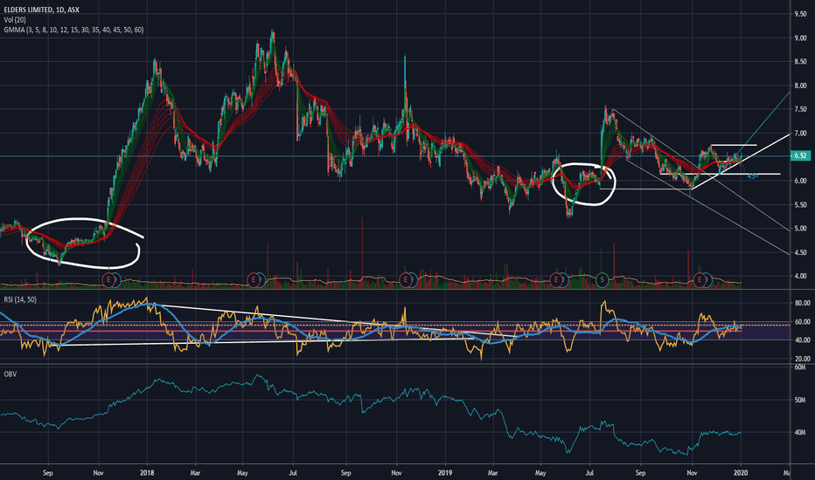Open the earnings marker E near Nov 2019

point(700,280)
